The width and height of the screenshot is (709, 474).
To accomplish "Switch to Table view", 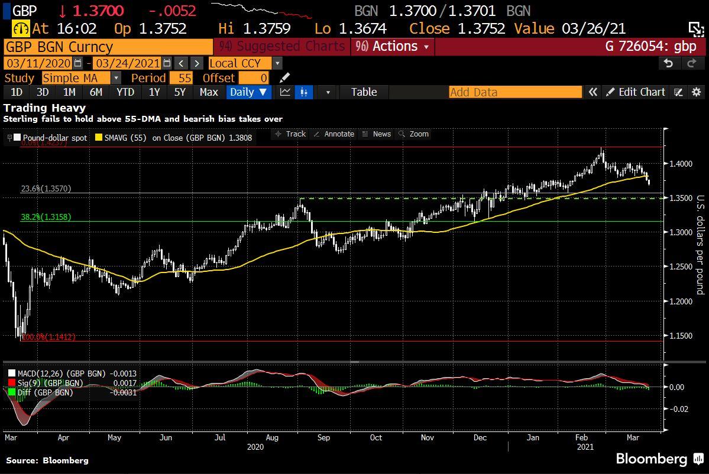I will point(364,92).
